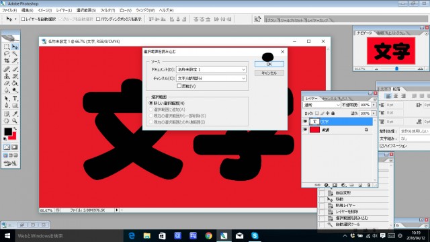Enable バウンディングボックスを表示 checkbox
Image resolution: width=430 pixels, height=242 pixels.
pyautogui.click(x=98, y=19)
